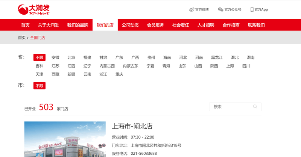Open the 人才招聘 menu item
The image size is (301, 157).
click(x=206, y=25)
